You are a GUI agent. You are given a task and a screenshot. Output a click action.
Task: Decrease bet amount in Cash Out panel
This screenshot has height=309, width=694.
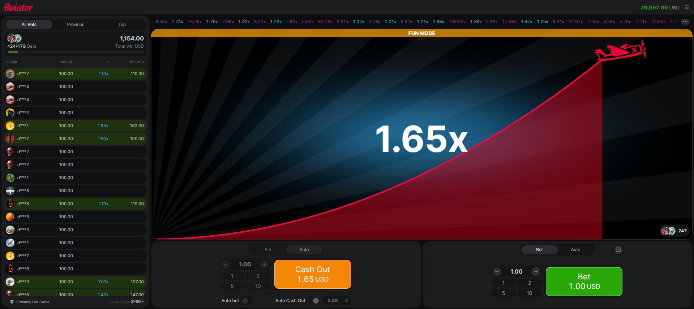(226, 264)
